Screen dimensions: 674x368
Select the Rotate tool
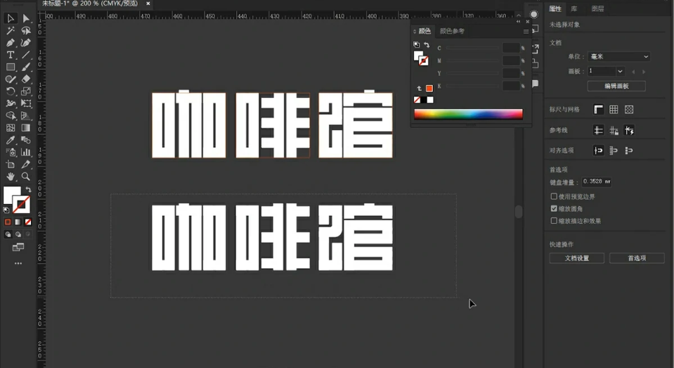11,91
